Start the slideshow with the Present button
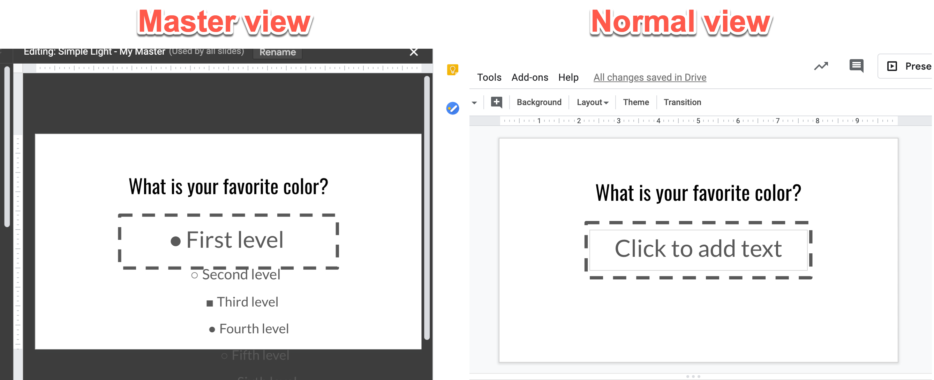 click(x=906, y=66)
